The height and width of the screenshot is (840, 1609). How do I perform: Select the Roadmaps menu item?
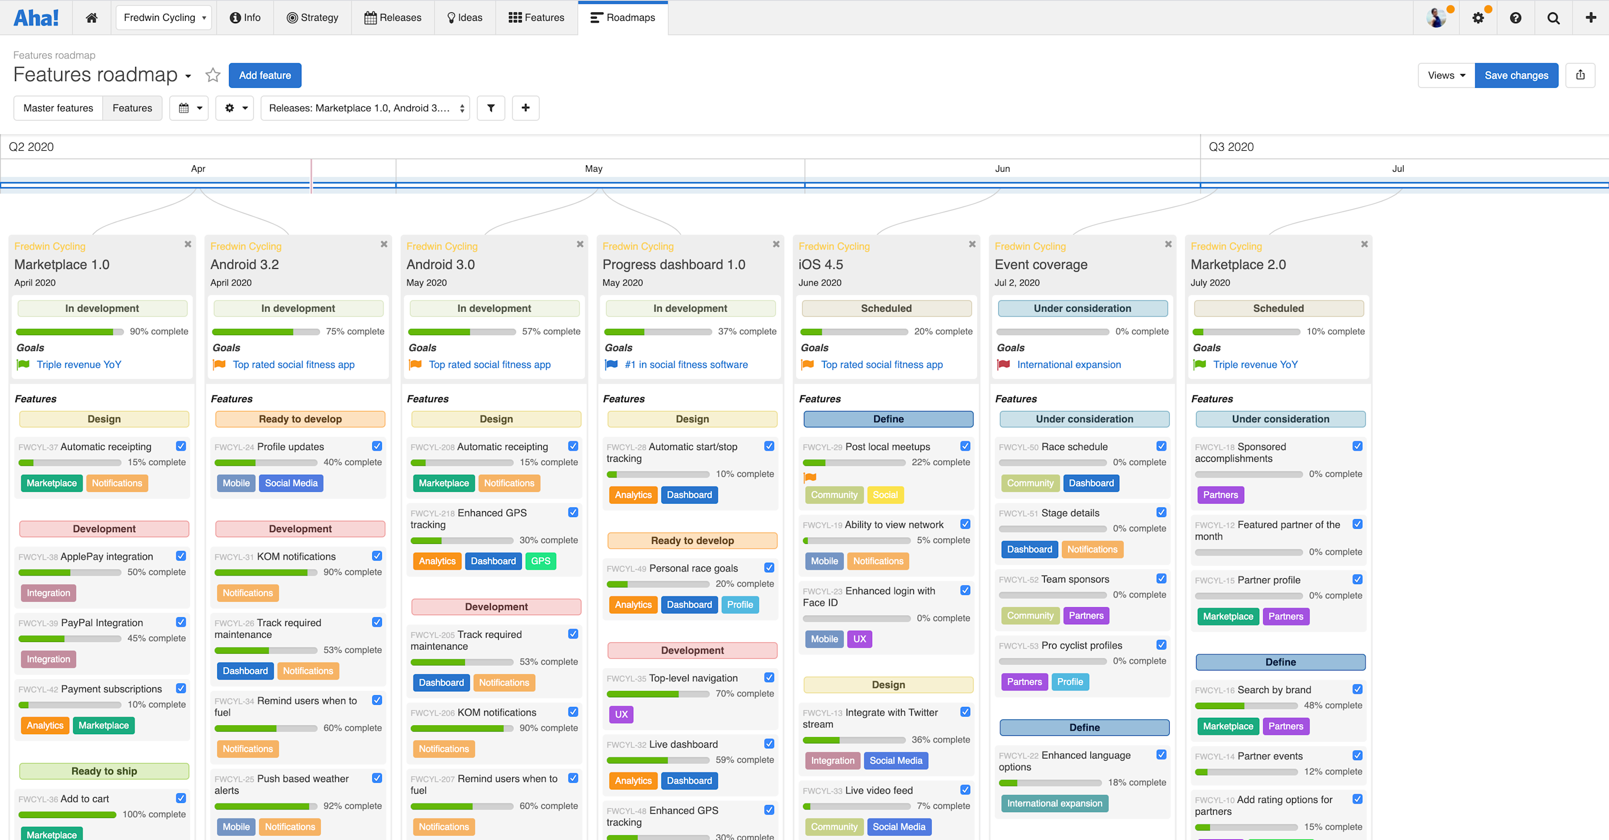pos(623,18)
